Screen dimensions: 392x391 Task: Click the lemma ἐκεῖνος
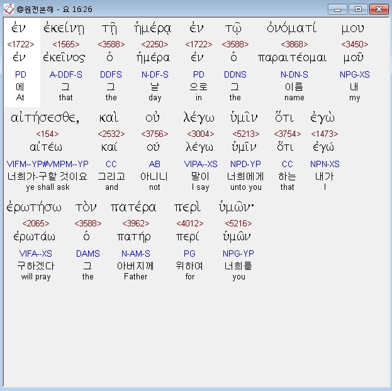pyautogui.click(x=64, y=57)
